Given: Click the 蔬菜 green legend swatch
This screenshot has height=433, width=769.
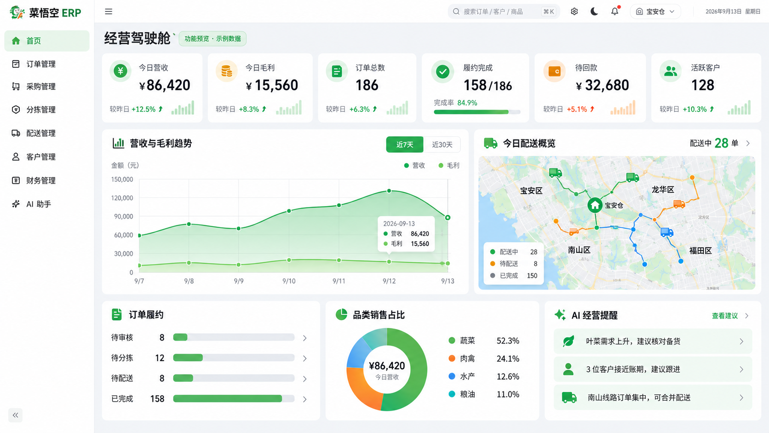Looking at the screenshot, I should point(452,341).
